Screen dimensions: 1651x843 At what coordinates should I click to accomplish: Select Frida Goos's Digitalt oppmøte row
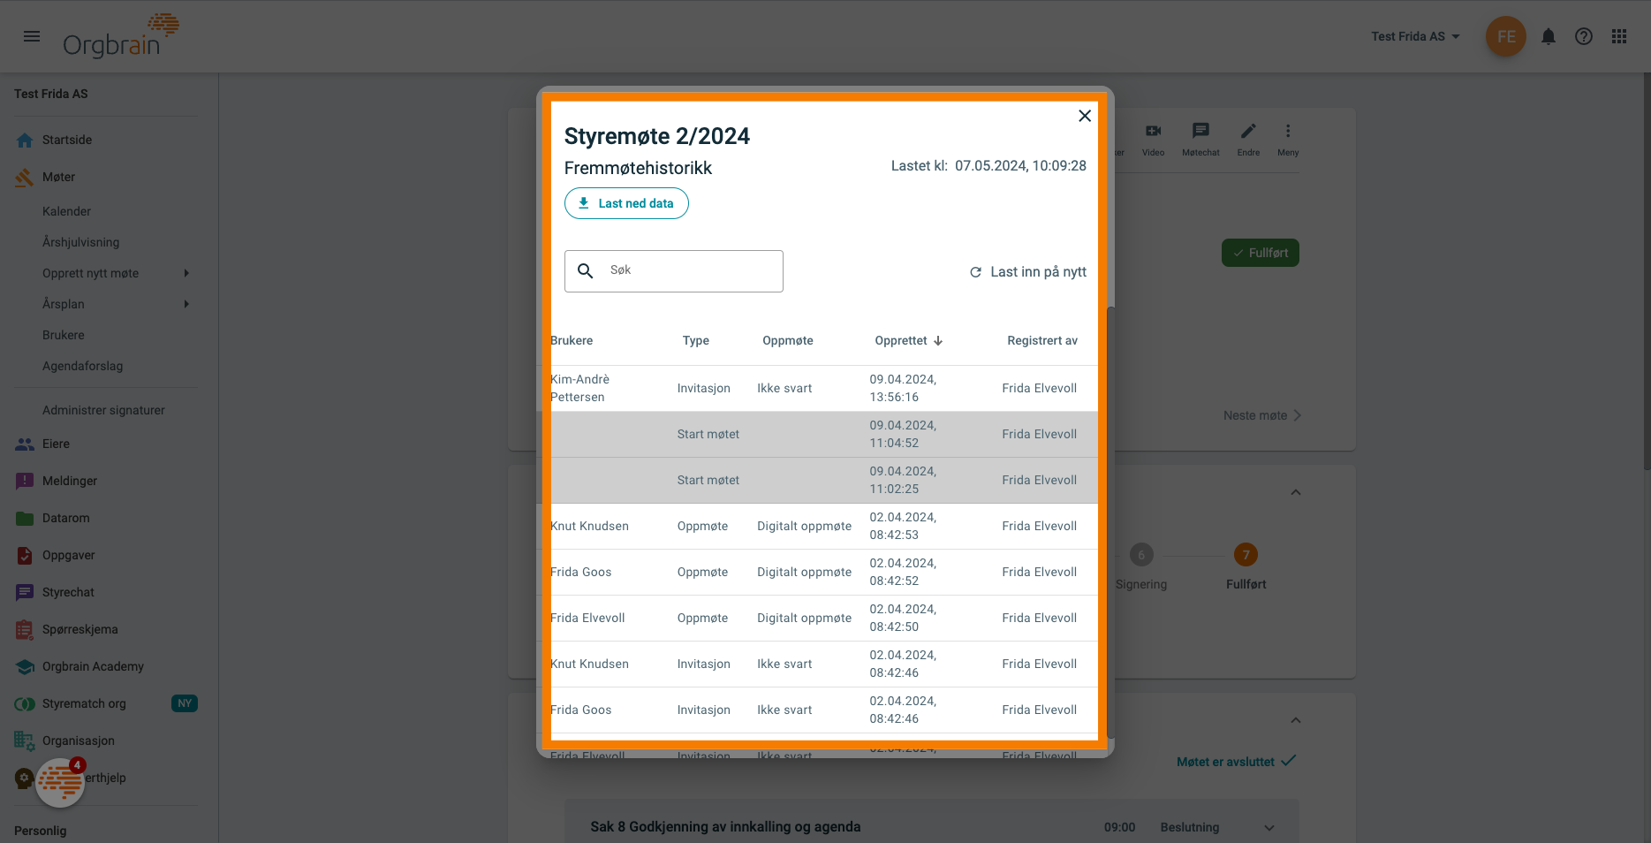pos(820,572)
